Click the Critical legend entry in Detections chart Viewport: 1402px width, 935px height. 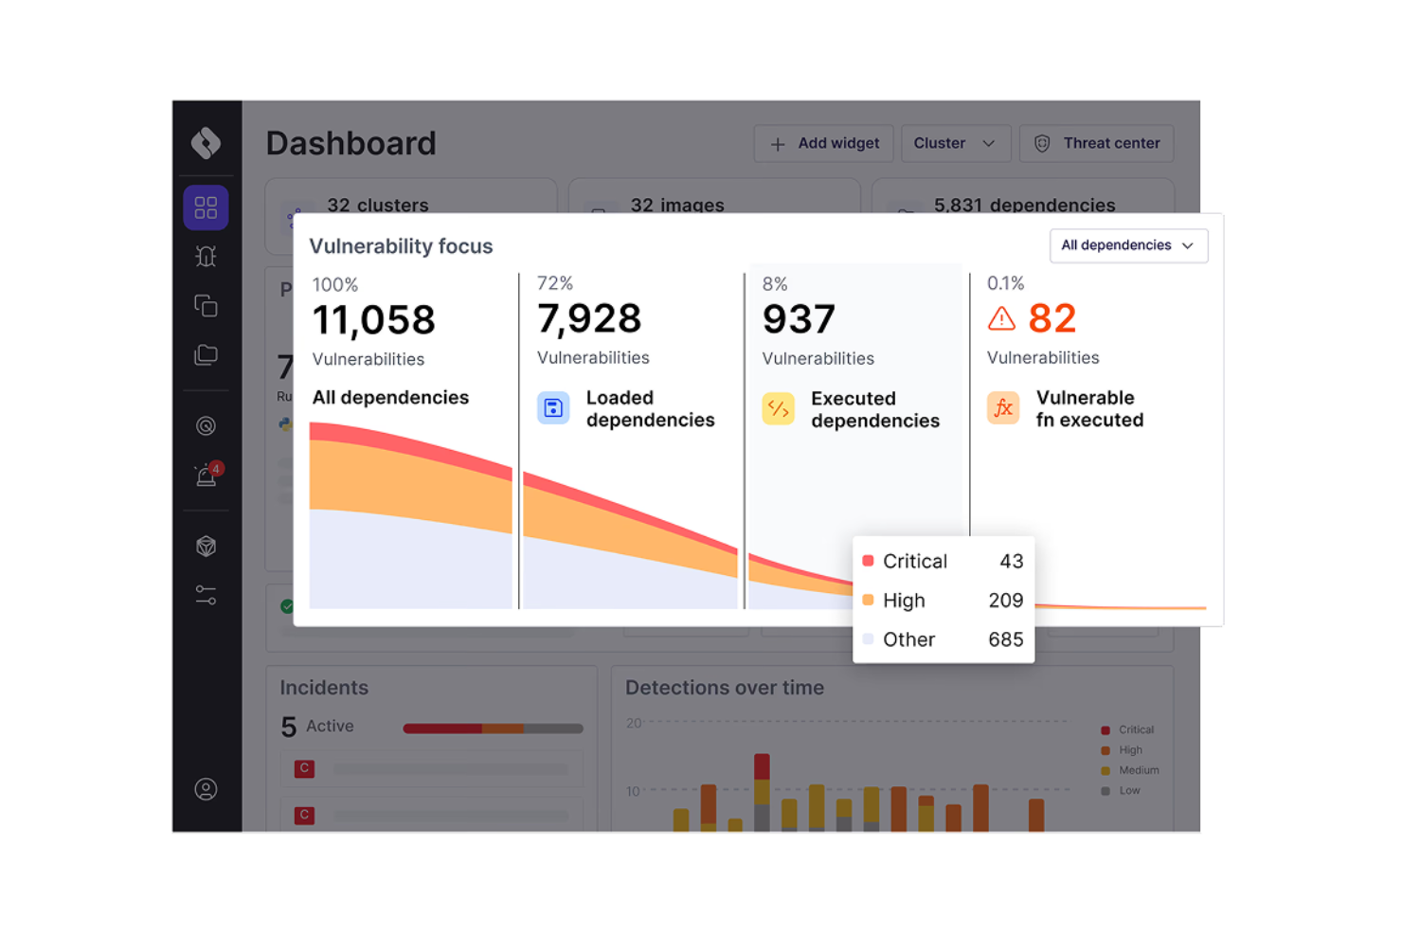[1127, 729]
